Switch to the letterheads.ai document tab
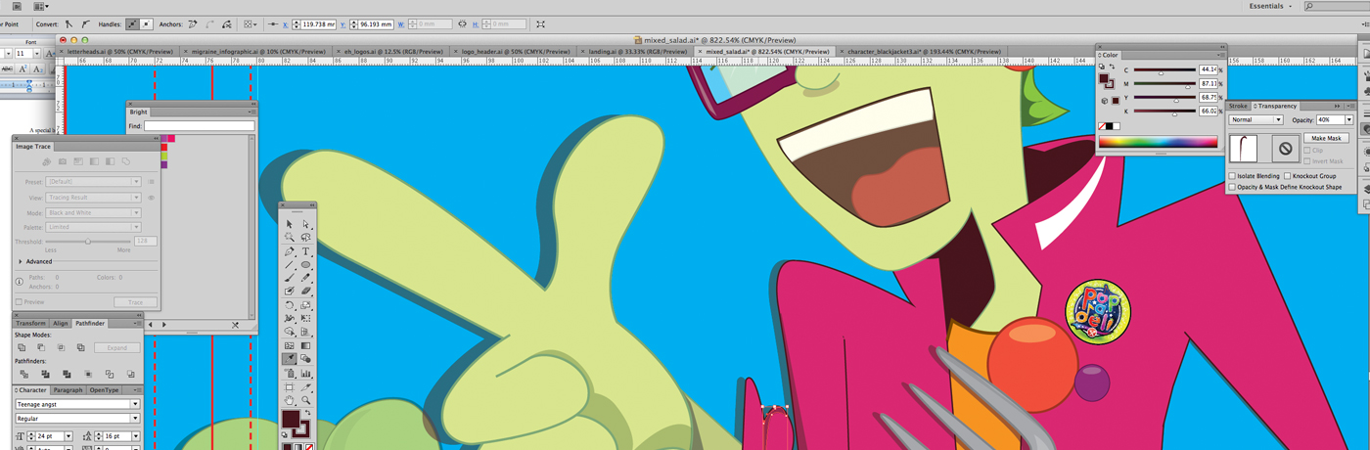Screen dimensions: 1370x450 (x=117, y=51)
